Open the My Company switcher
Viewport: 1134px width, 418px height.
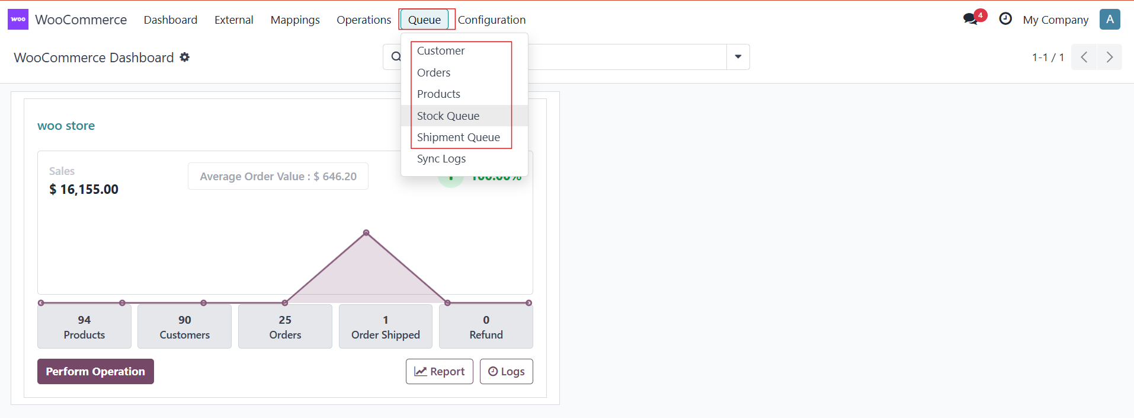pyautogui.click(x=1055, y=20)
